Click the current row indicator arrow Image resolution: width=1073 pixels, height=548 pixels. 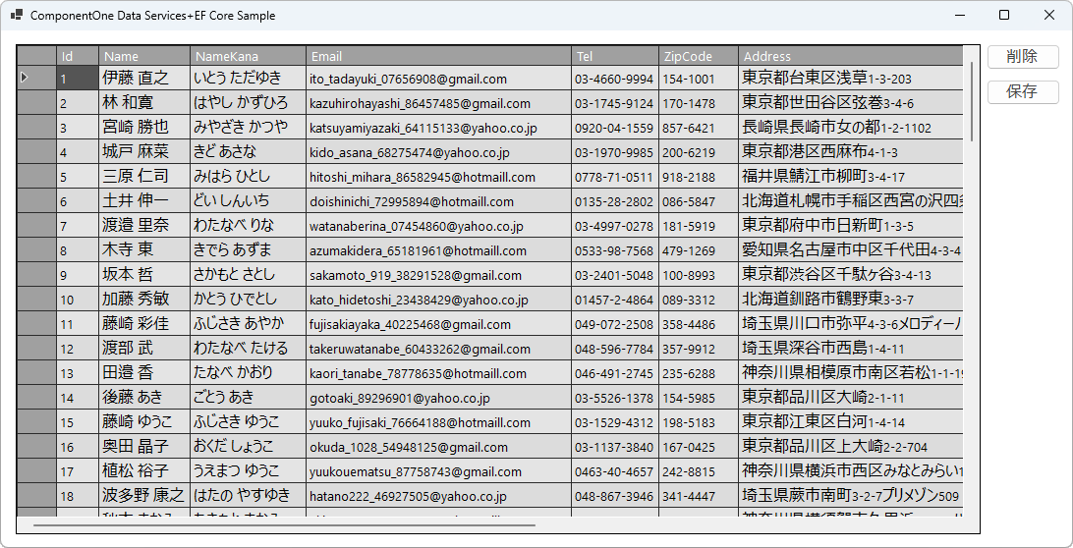[x=26, y=78]
